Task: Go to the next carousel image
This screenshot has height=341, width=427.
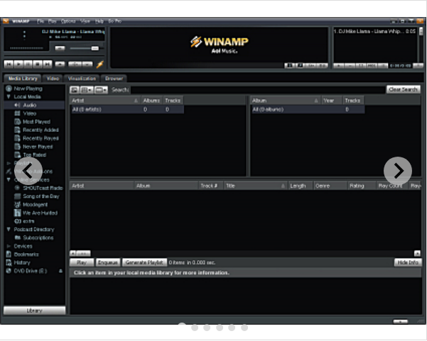Action: coord(398,171)
